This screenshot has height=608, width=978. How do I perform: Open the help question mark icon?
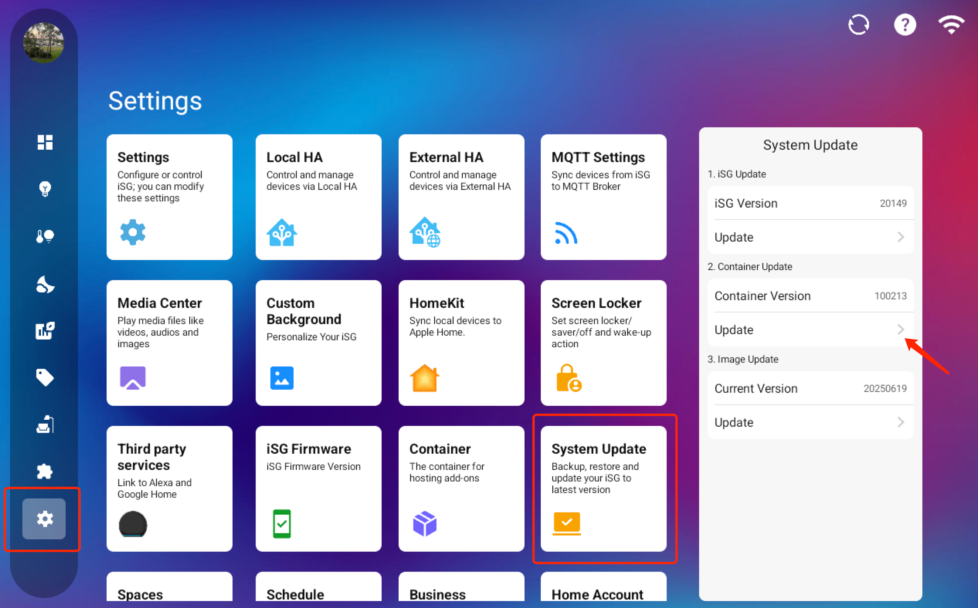click(905, 25)
